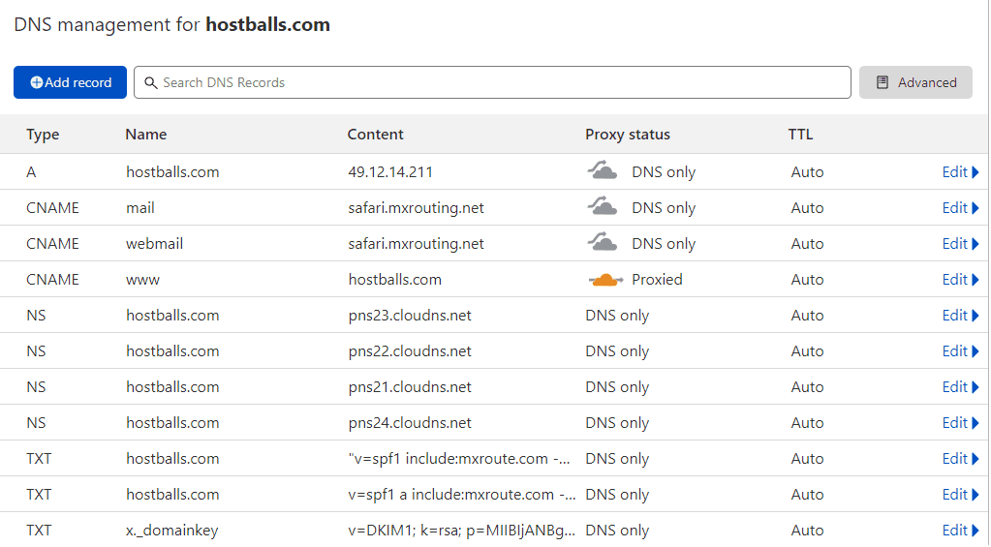The height and width of the screenshot is (547, 991).
Task: Click the Advanced button
Action: click(915, 83)
